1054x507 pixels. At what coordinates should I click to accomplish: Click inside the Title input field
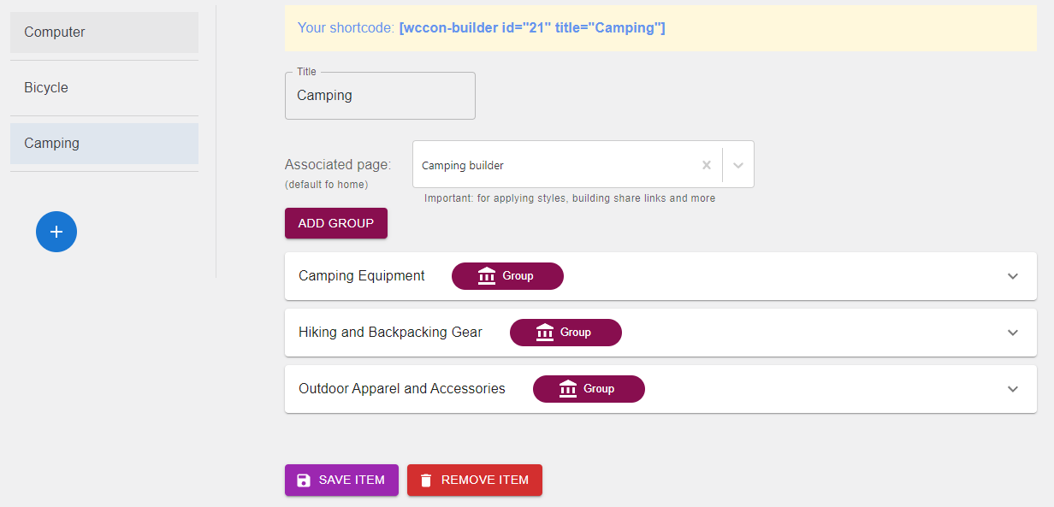click(x=380, y=95)
